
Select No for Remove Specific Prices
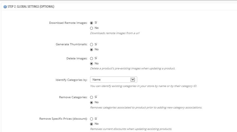(91, 124)
